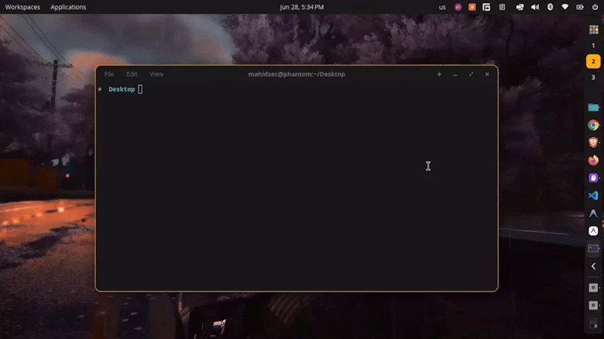This screenshot has width=604, height=339.
Task: Open the purple app icon in dock
Action: 593,178
